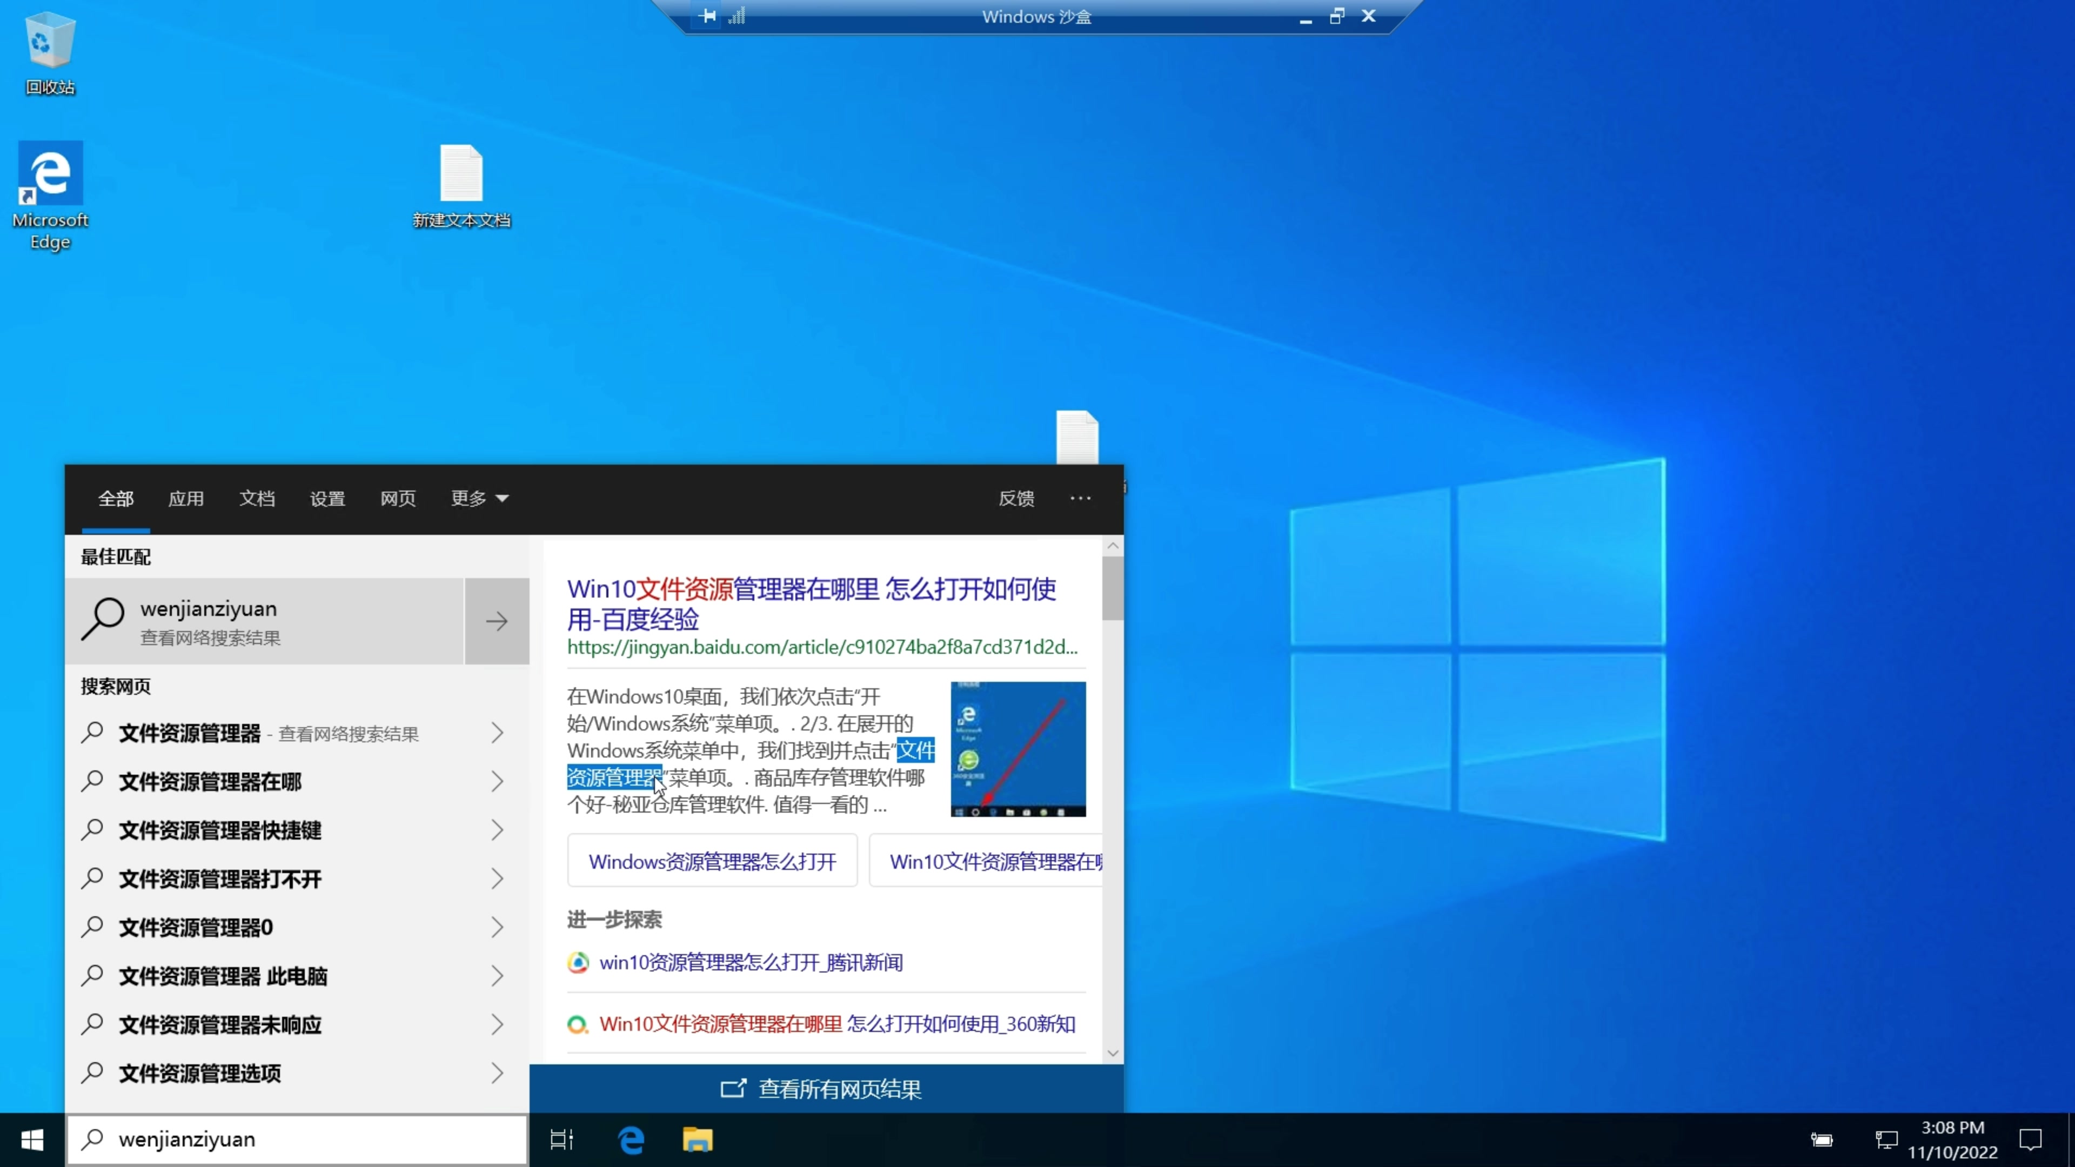2075x1167 pixels.
Task: Click the network icon in system tray
Action: [1886, 1139]
